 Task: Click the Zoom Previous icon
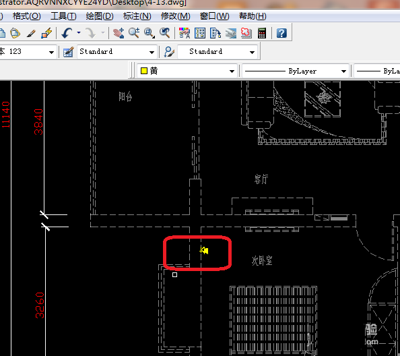coord(165,33)
